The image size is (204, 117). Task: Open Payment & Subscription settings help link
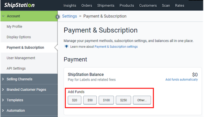116,47
